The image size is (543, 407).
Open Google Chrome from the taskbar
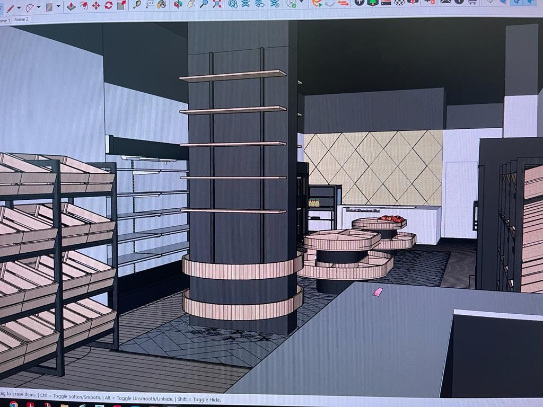point(14,404)
